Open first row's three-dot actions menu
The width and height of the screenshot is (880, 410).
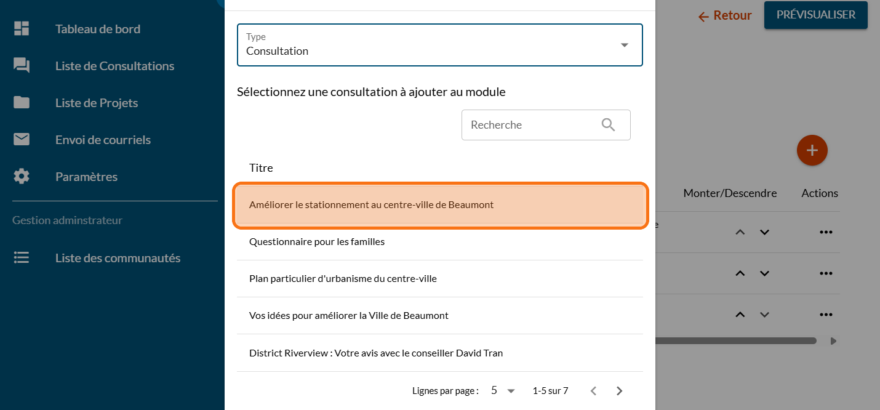click(x=825, y=232)
